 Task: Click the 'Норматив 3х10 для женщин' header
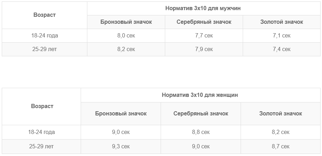click(x=200, y=95)
